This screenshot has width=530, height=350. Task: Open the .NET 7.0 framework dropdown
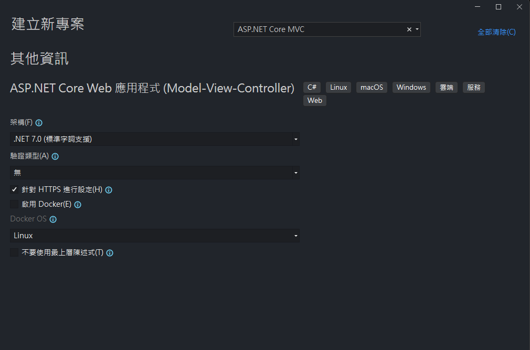155,139
